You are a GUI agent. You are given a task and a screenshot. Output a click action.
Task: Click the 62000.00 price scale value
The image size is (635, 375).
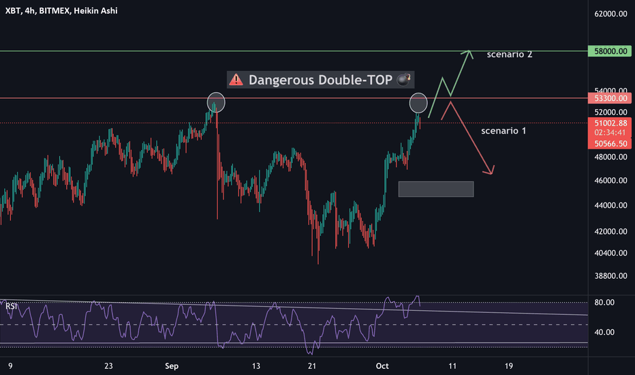coord(610,14)
